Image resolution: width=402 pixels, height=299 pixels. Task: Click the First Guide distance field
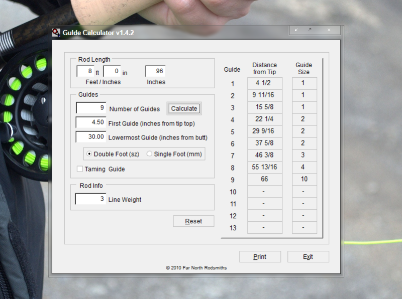91,122
